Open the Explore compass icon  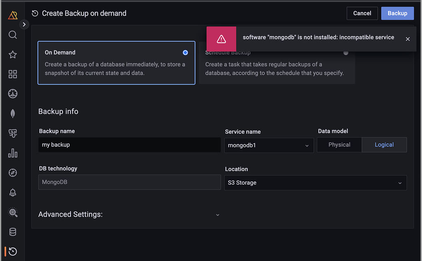click(x=13, y=173)
